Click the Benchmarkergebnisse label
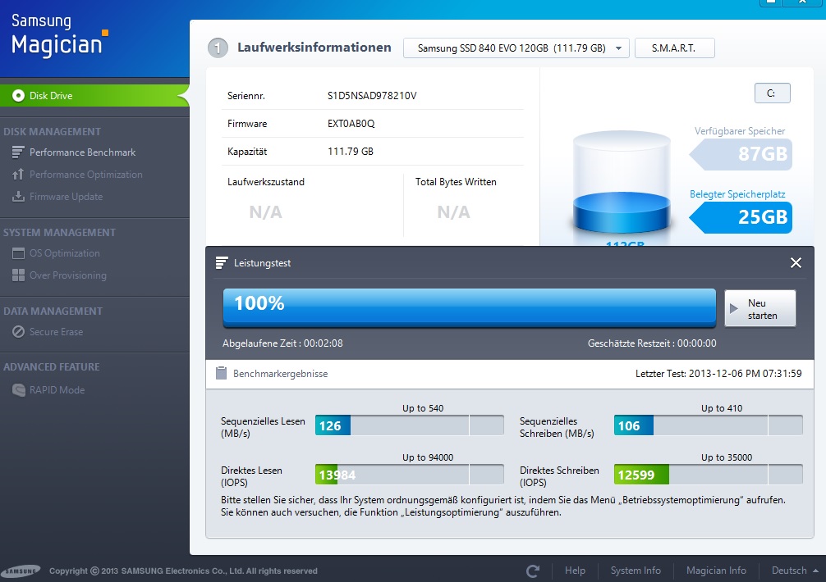 pyautogui.click(x=280, y=374)
